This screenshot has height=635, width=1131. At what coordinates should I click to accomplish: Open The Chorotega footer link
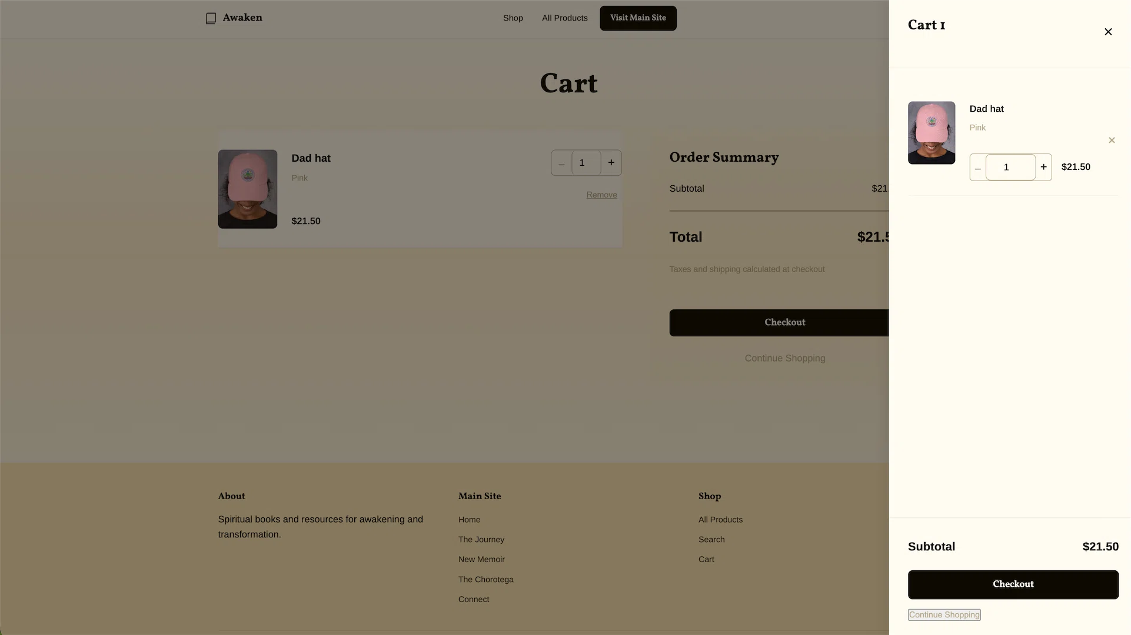(485, 579)
